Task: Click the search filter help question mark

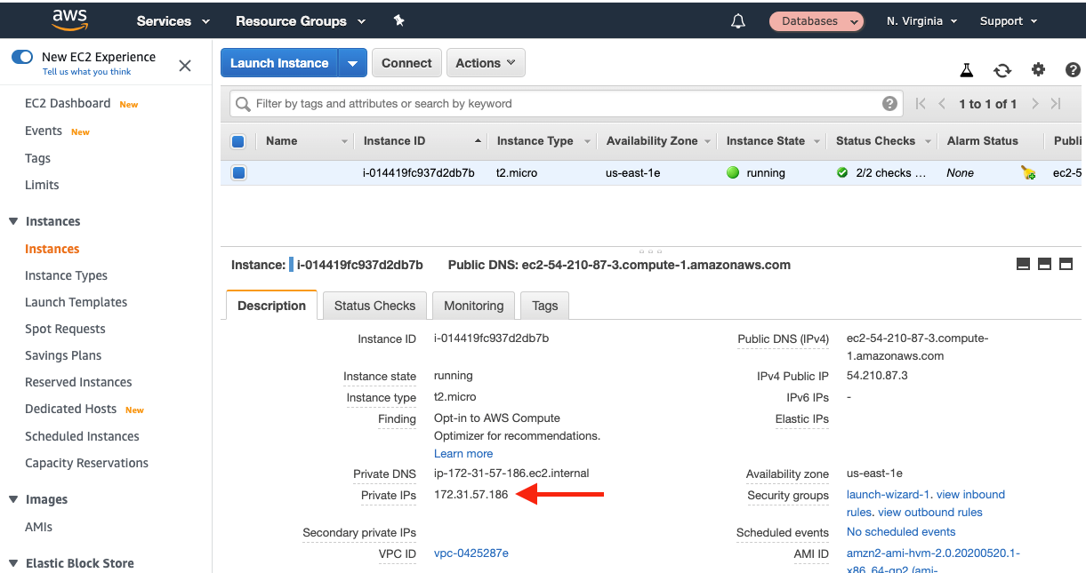Action: (889, 103)
